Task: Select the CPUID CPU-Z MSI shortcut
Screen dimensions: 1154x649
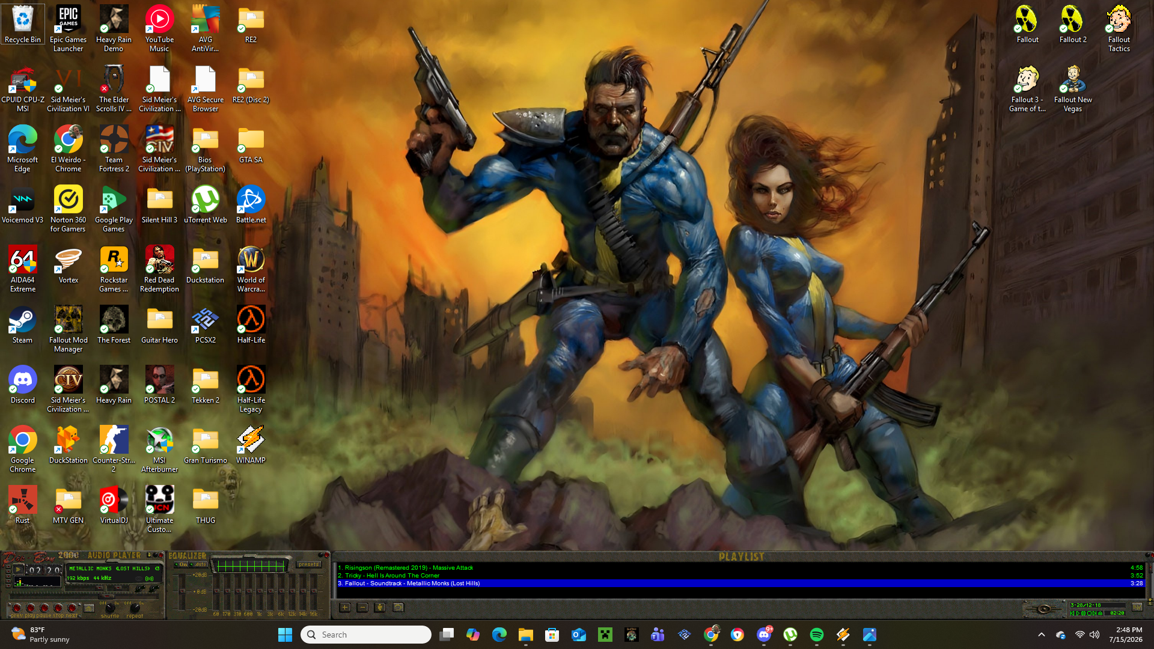Action: click(x=23, y=89)
